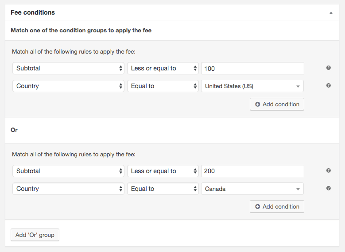Click help icon beside subtotal 200 rule

coord(328,171)
